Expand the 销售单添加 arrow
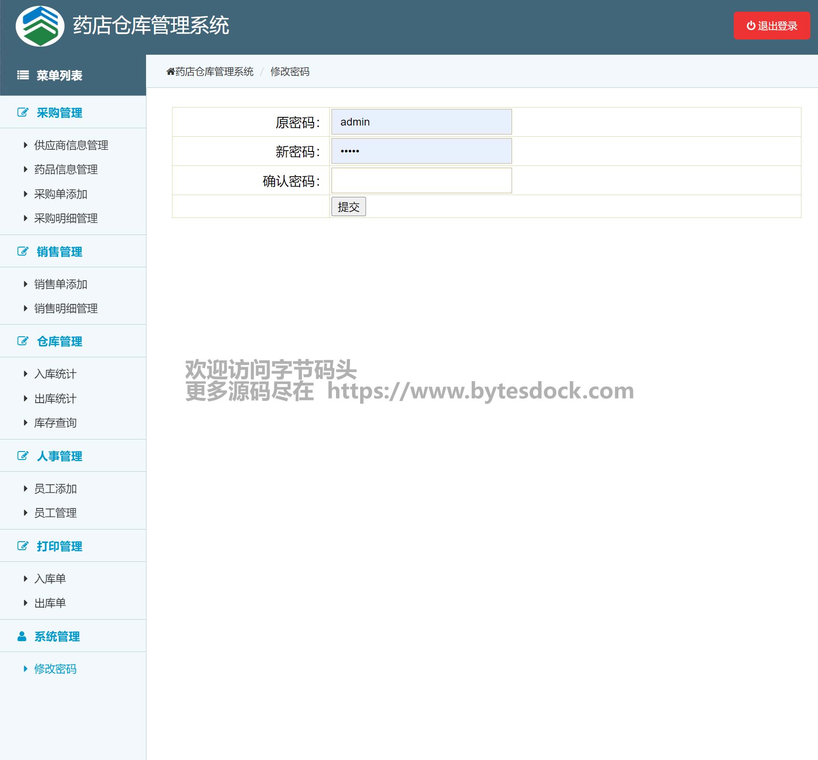This screenshot has width=818, height=760. [x=26, y=284]
